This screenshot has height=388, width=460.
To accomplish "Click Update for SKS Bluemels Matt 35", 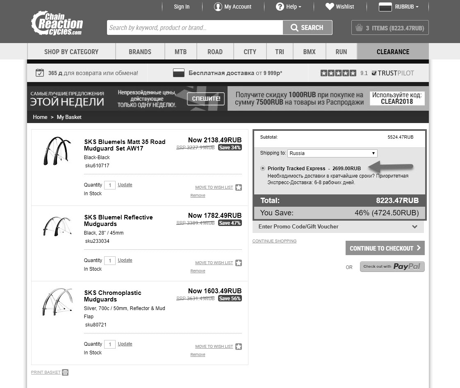I will point(125,185).
